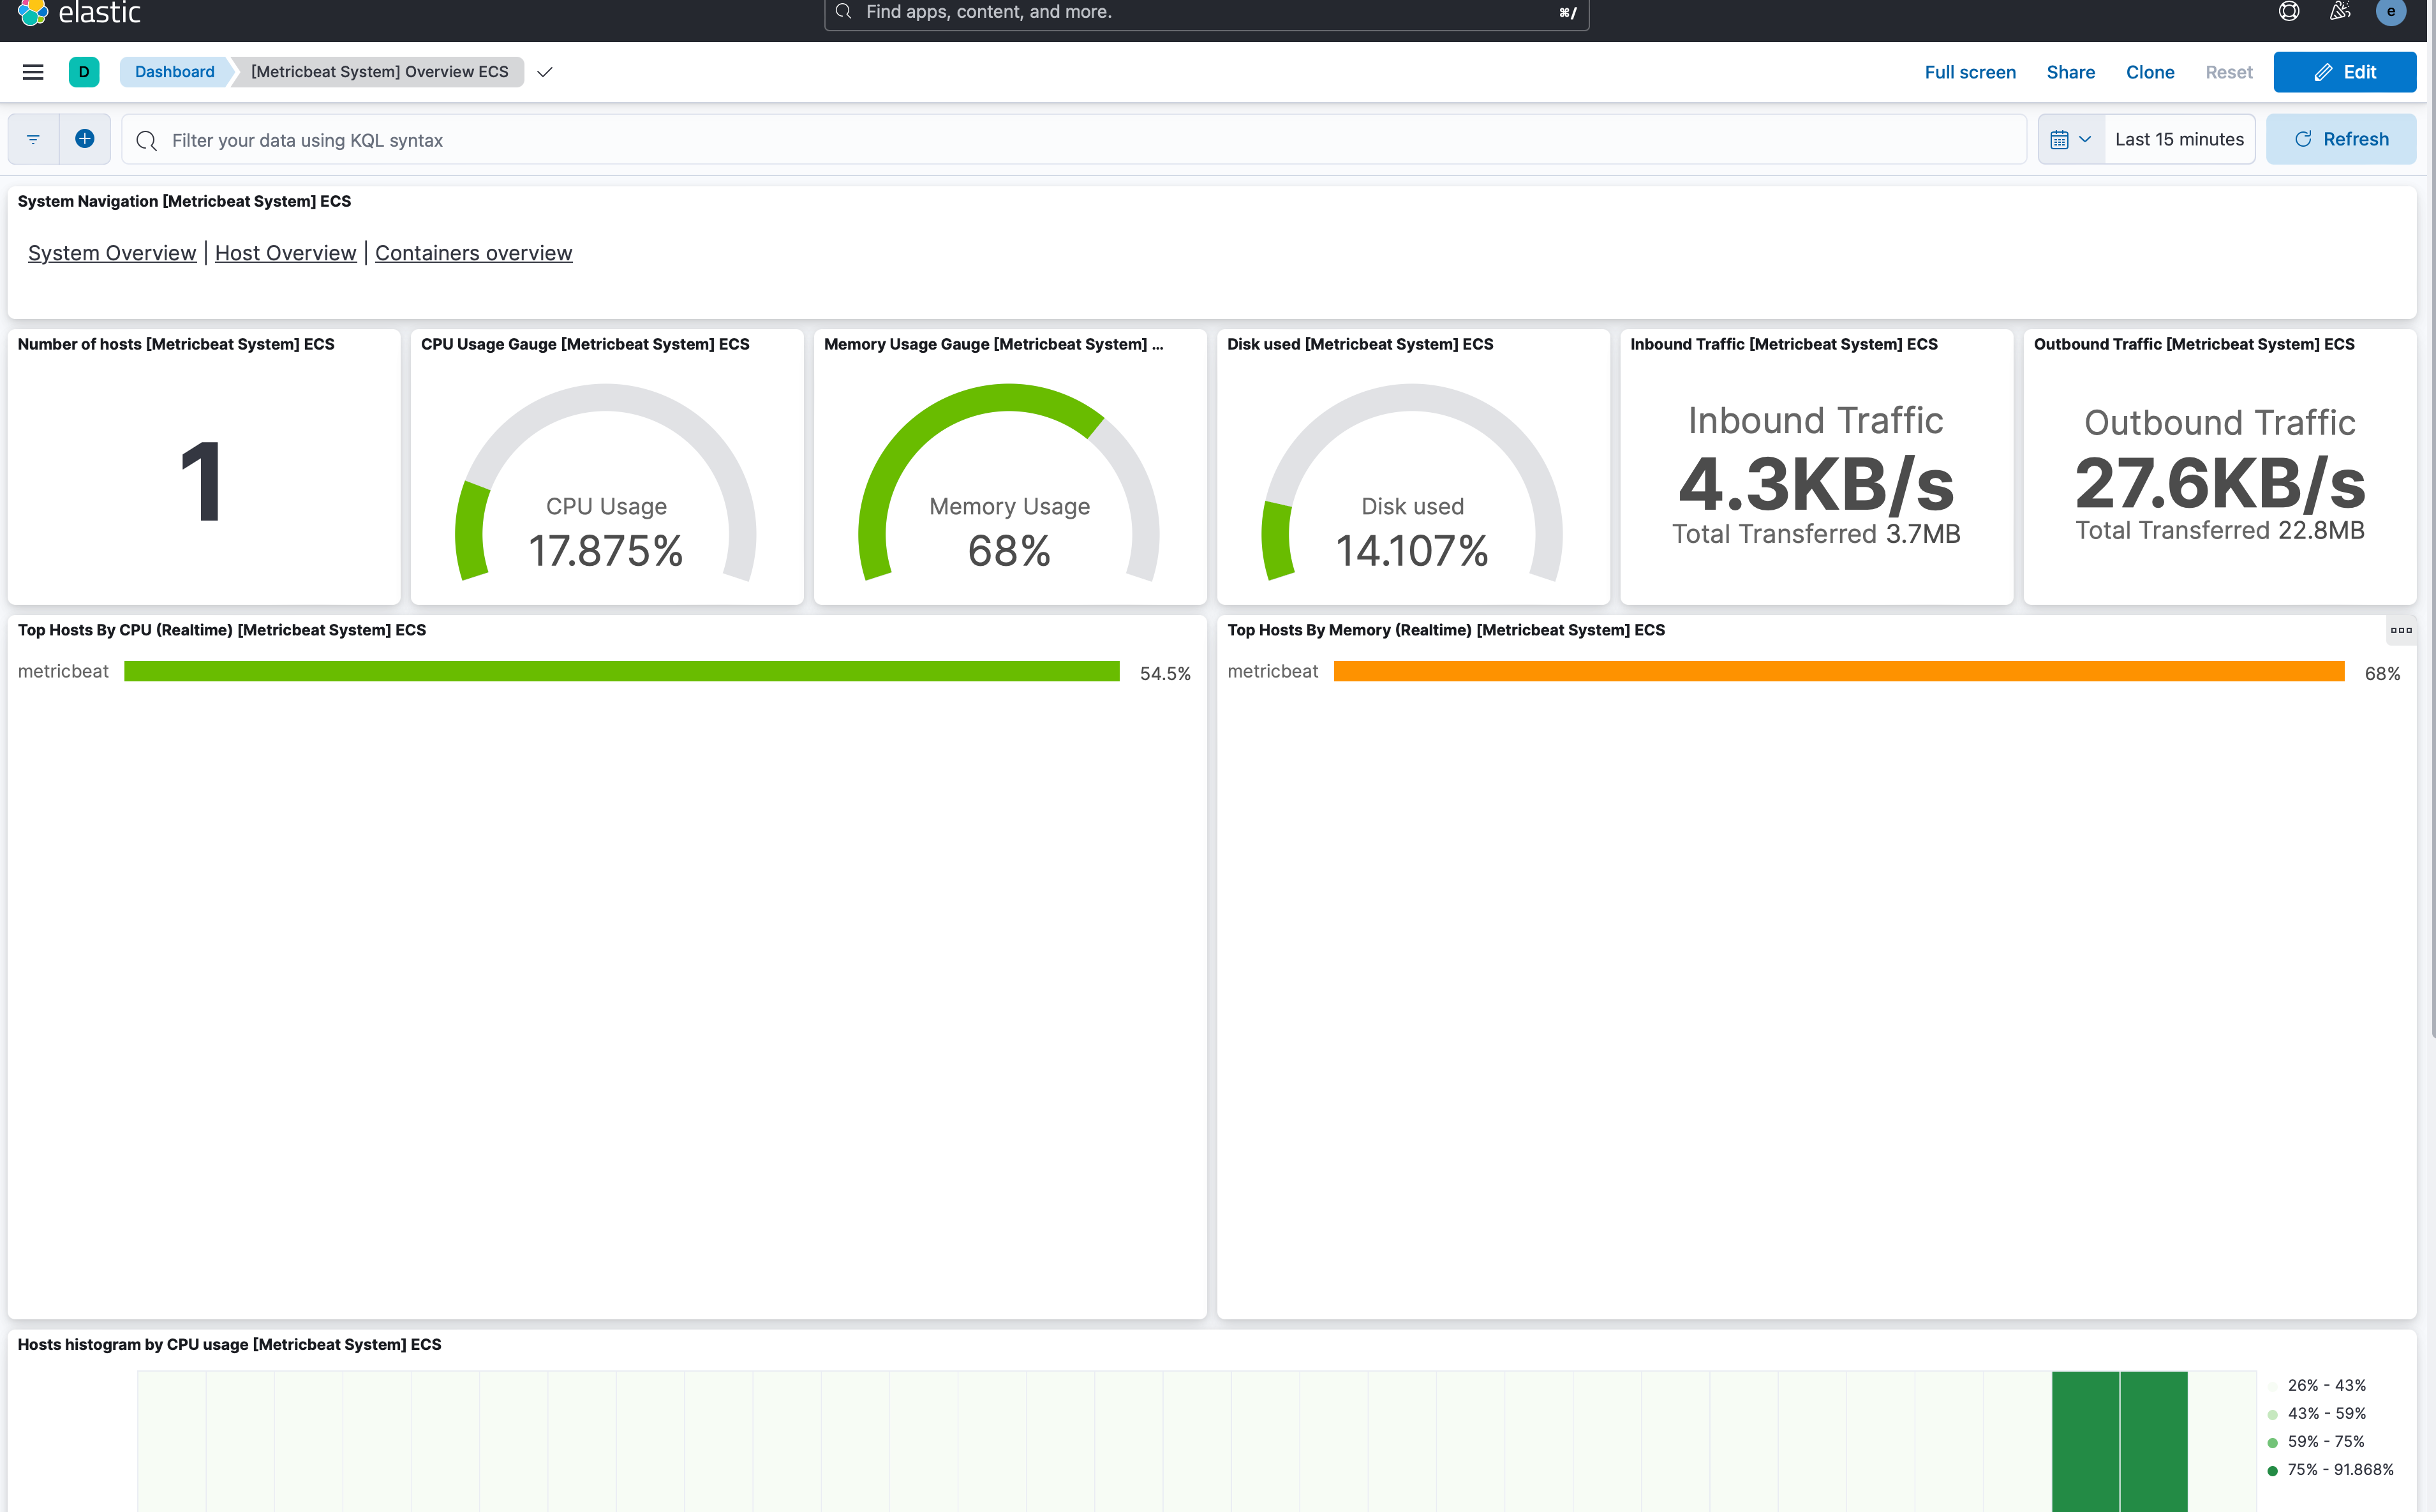Enter Full screen mode
Image resolution: width=2436 pixels, height=1512 pixels.
click(x=1970, y=72)
